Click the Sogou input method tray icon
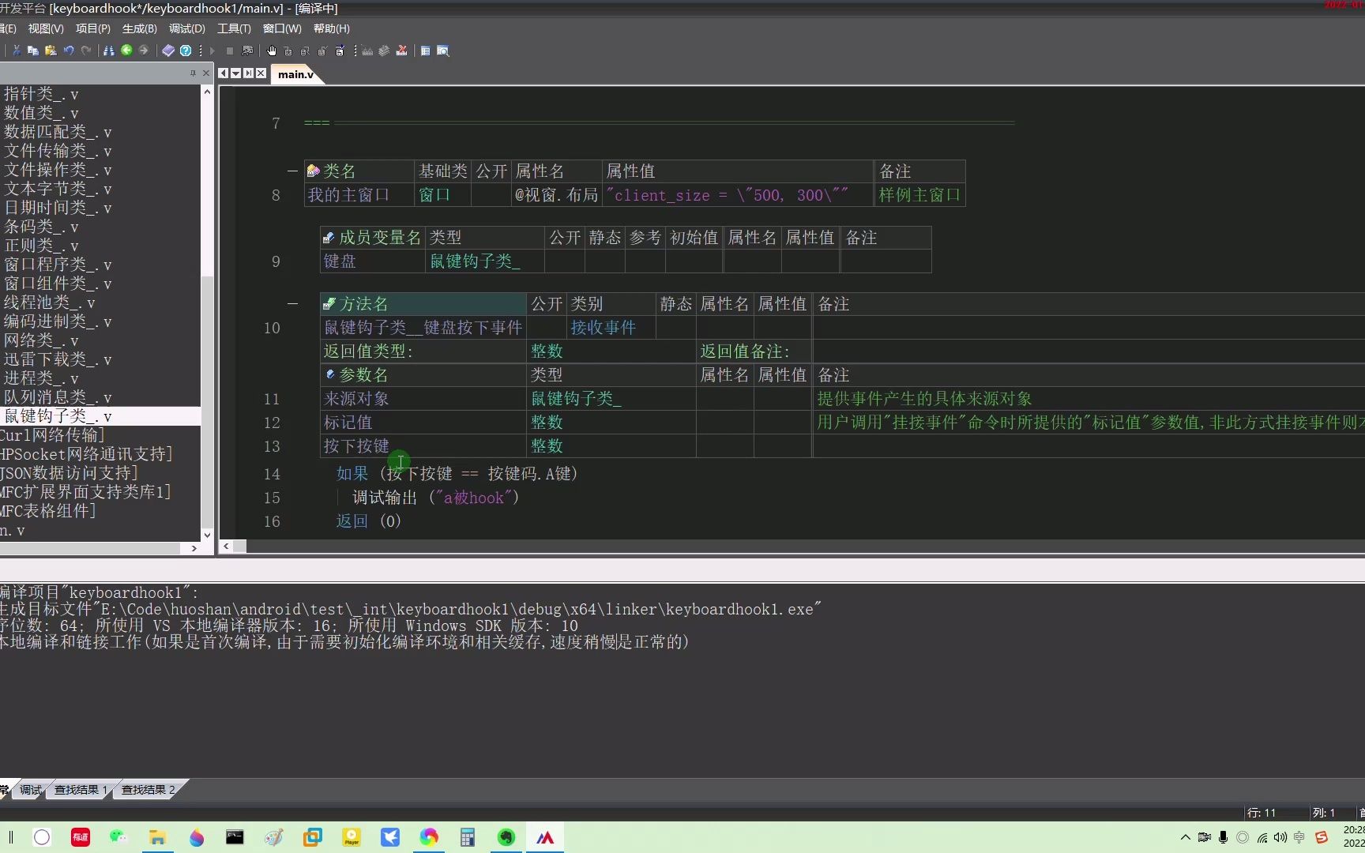Viewport: 1365px width, 853px height. pyautogui.click(x=1322, y=837)
